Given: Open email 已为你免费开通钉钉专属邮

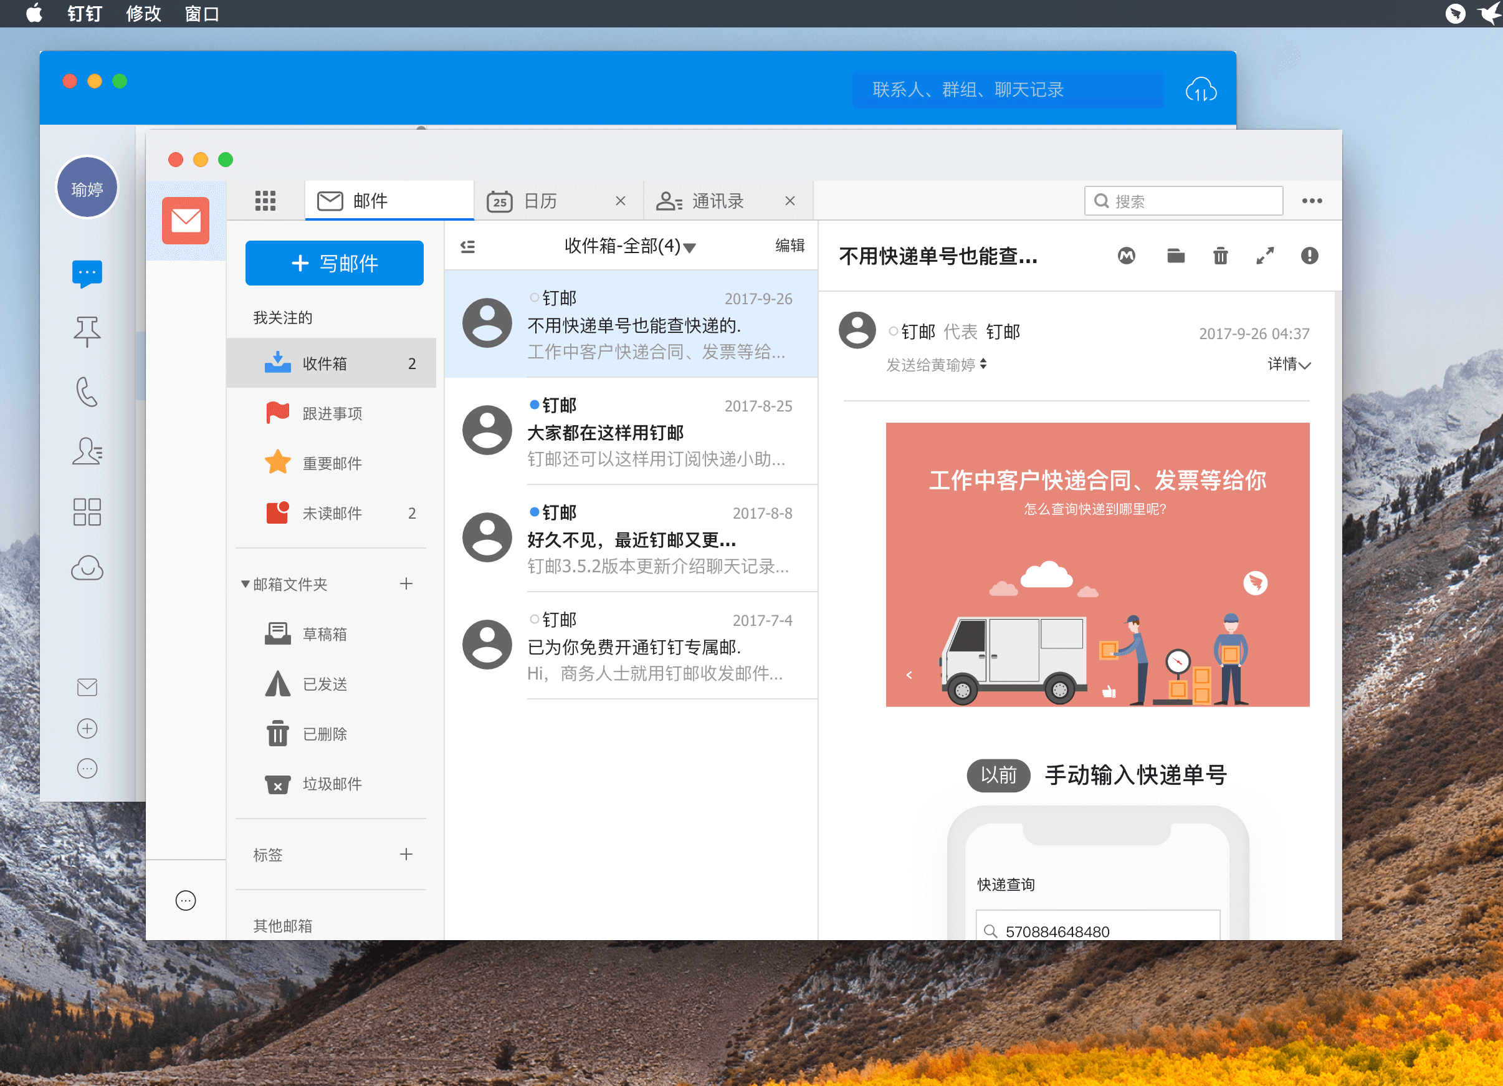Looking at the screenshot, I should [631, 646].
